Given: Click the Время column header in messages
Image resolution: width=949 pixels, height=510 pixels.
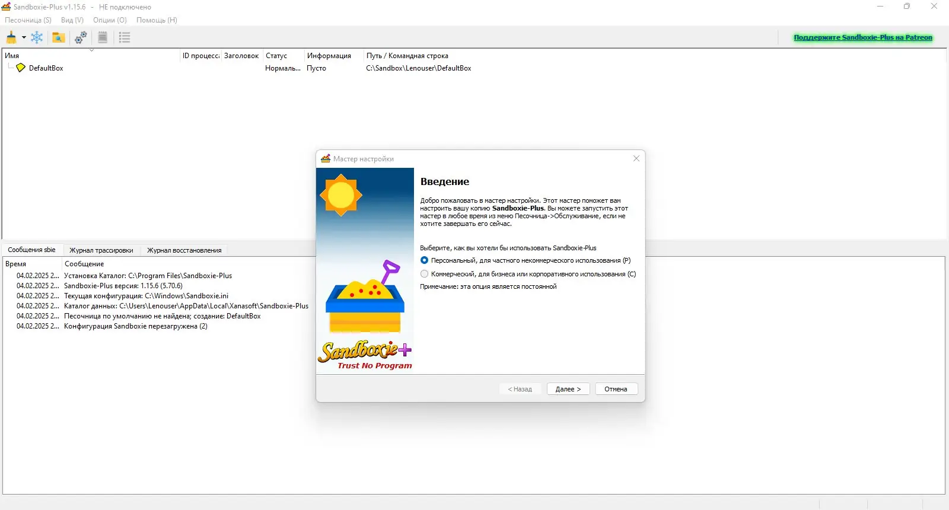Looking at the screenshot, I should (32, 264).
